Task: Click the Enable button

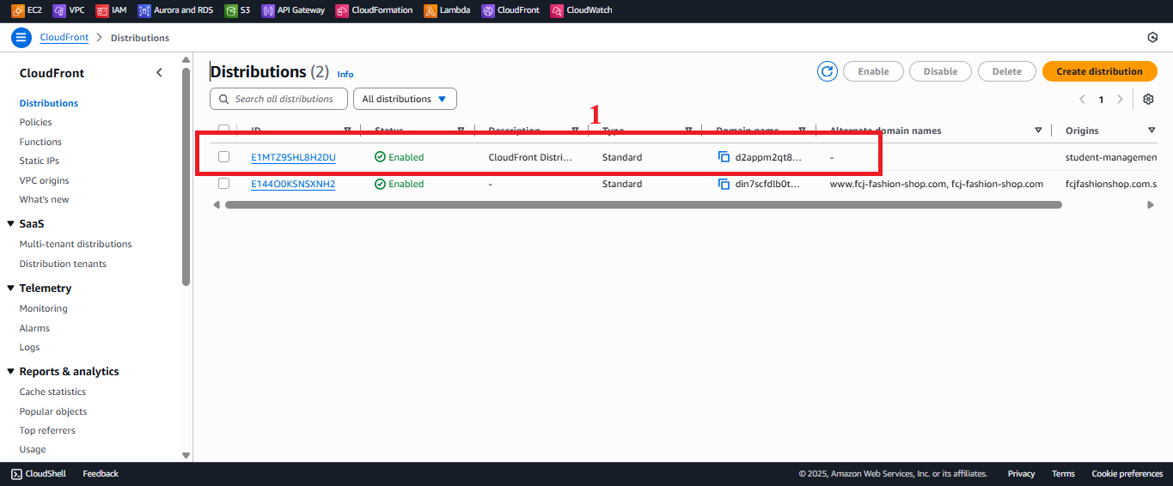Action: pos(873,71)
